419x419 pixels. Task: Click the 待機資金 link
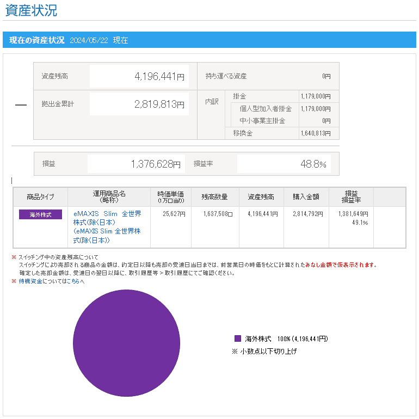pyautogui.click(x=30, y=281)
